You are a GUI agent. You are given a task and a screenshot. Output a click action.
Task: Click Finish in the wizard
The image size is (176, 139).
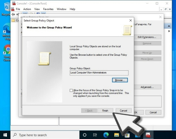105,111
